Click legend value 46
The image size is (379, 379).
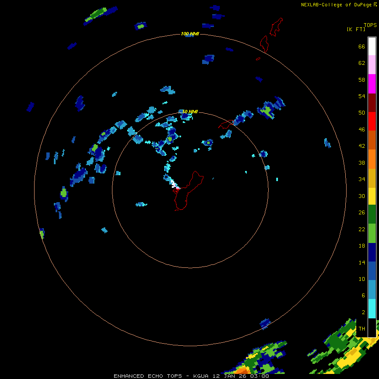pyautogui.click(x=362, y=130)
